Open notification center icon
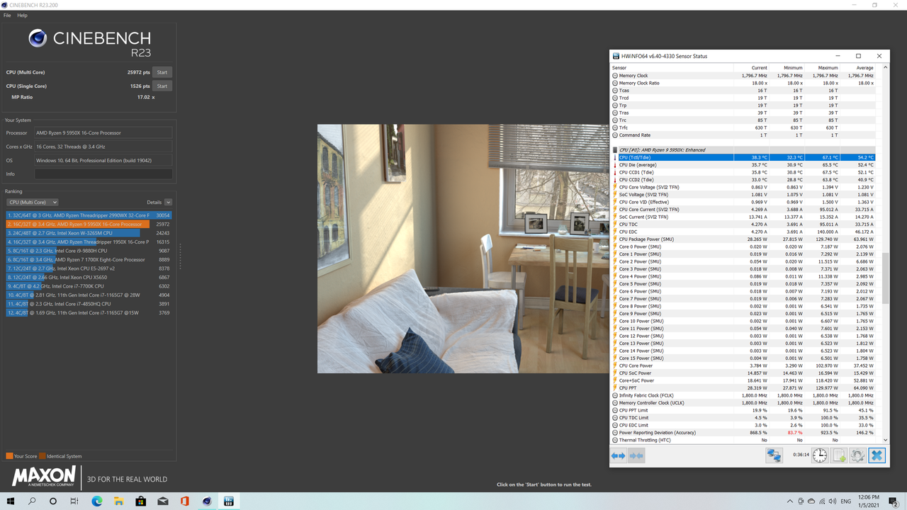 point(895,501)
